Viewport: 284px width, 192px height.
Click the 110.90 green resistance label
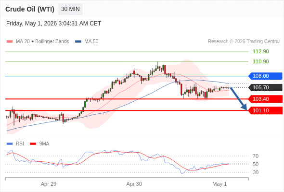pos(260,61)
